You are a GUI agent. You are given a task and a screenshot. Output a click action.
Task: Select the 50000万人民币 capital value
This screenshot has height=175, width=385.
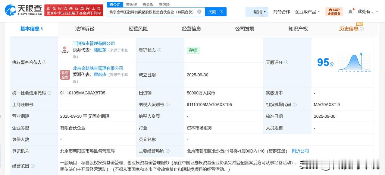click(x=201, y=93)
